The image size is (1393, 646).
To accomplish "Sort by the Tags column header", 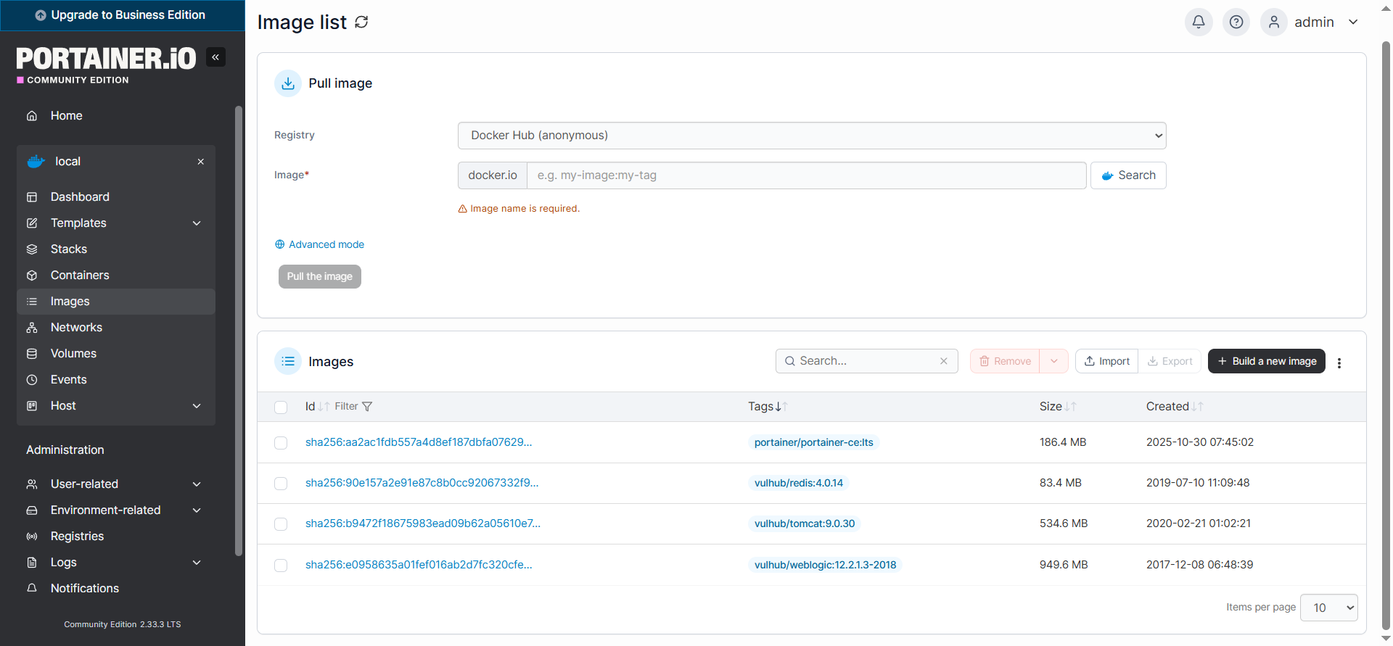I will (768, 407).
